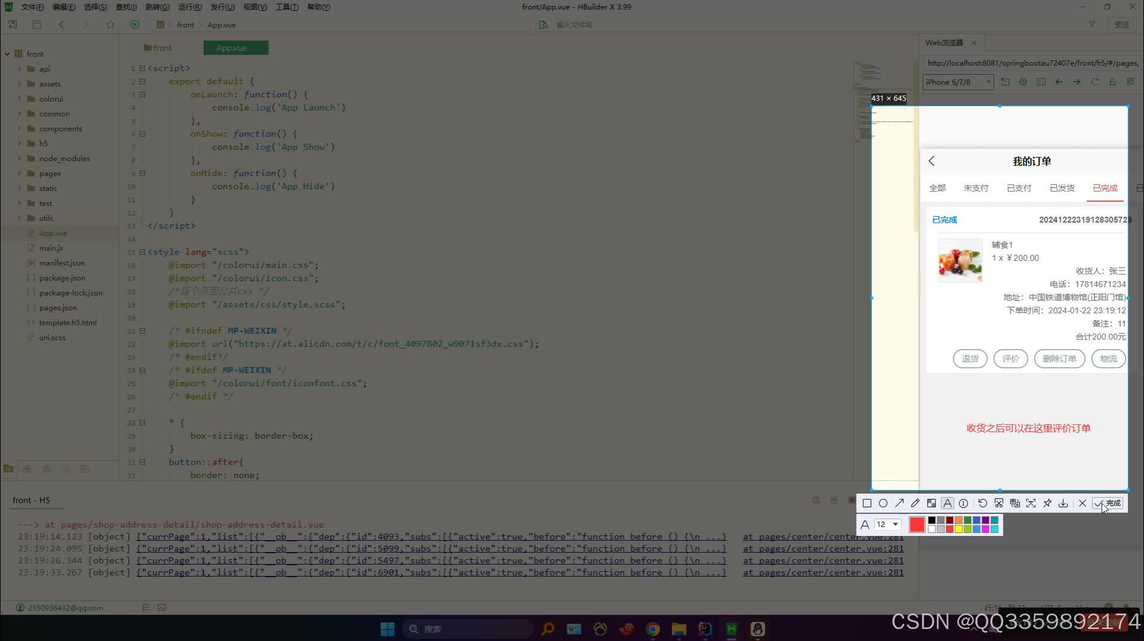
Task: Select the numbered step marker tool
Action: tap(963, 503)
